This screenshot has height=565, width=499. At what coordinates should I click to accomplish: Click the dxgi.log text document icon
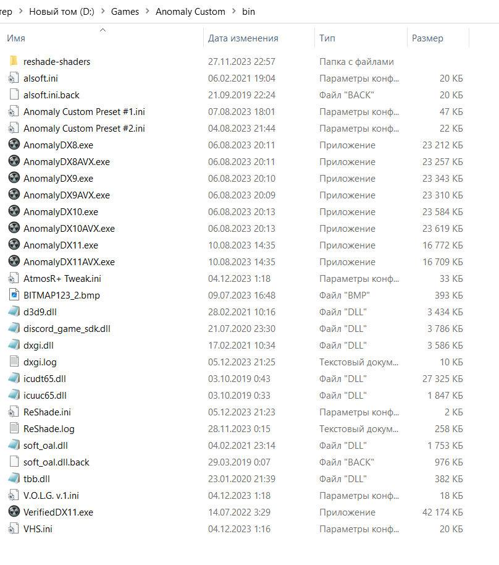click(x=14, y=362)
